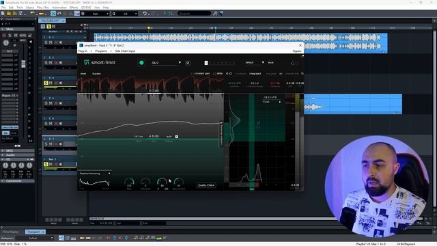Expand the MIDI section in Track Editor
Viewport: 437px width, 246px height.
click(x=3, y=150)
